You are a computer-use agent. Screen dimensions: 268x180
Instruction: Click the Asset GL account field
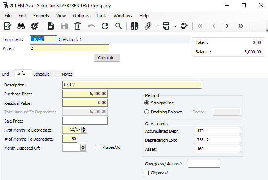pyautogui.click(x=217, y=149)
